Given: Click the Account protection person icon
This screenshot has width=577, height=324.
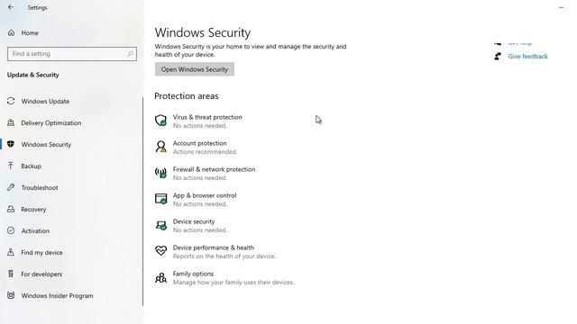Looking at the screenshot, I should 160,147.
